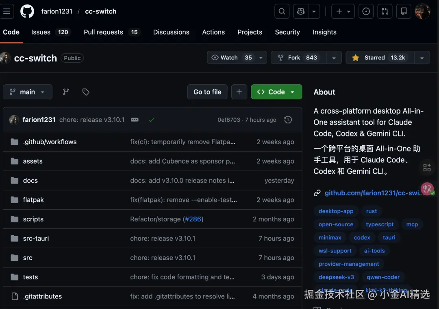Open commit hash 0ef6703
This screenshot has height=309, width=439.
(229, 120)
